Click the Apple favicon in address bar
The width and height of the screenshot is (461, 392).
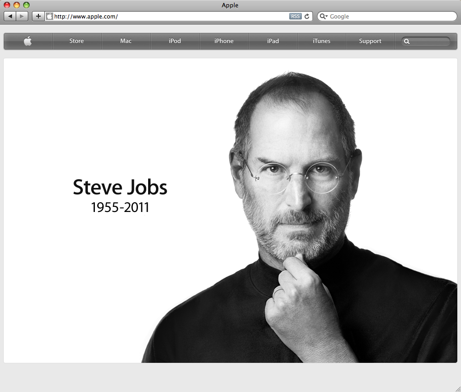[x=50, y=17]
